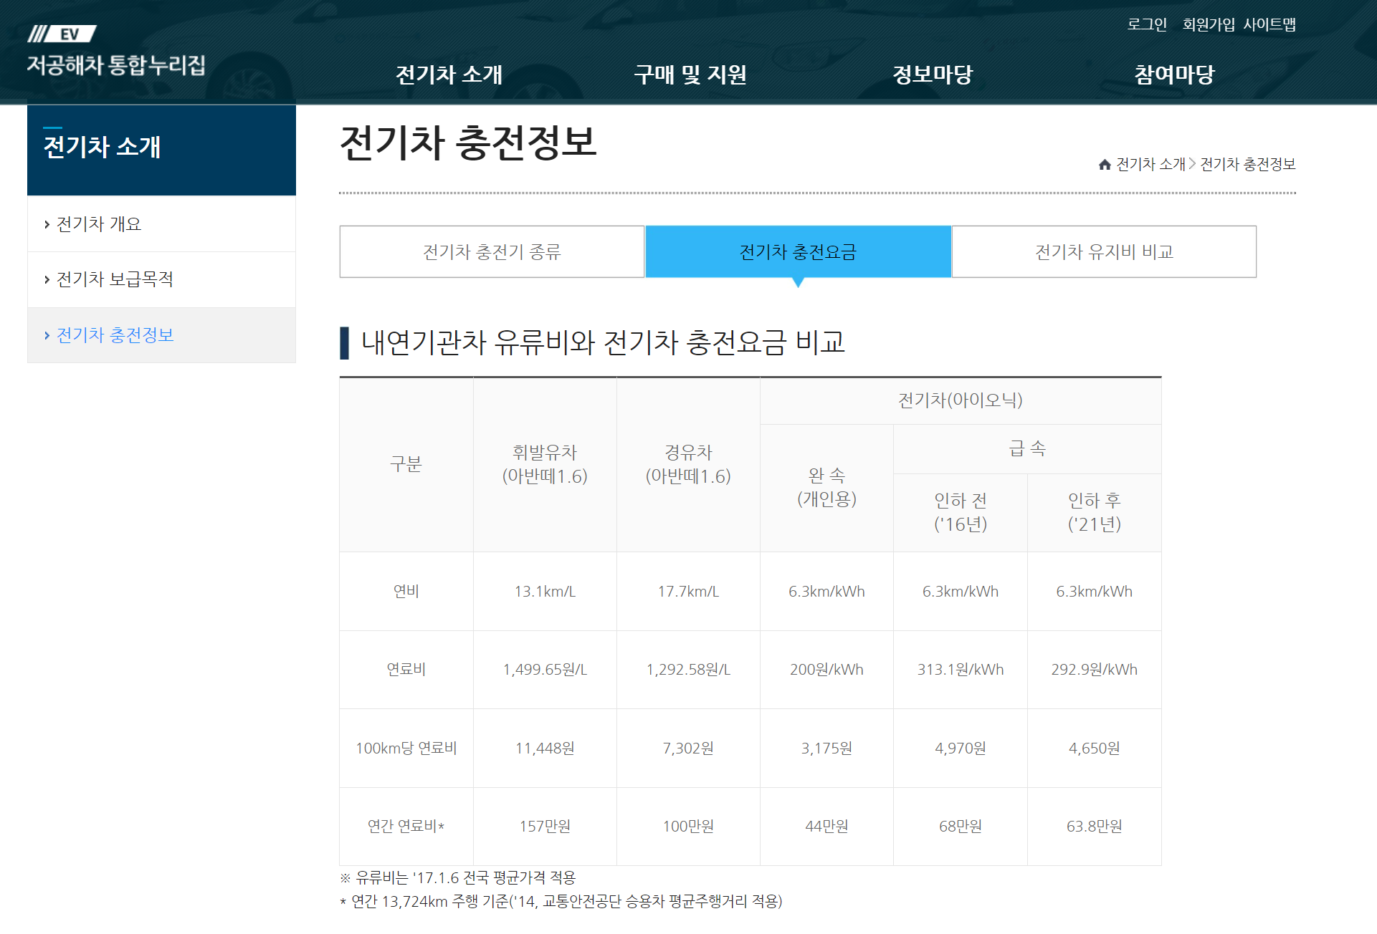
Task: Click 저공해차 통합누리집 site title
Action: 116,65
